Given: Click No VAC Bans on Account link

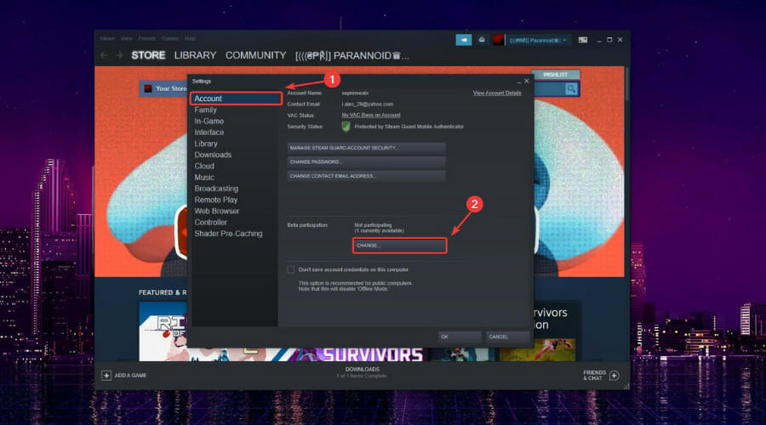Looking at the screenshot, I should click(x=371, y=115).
